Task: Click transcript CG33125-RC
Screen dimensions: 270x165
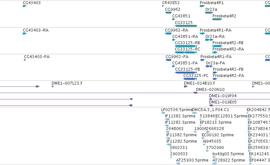Action: point(187,49)
